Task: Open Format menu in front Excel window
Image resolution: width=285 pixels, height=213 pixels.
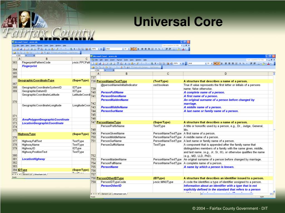Action: [x=119, y=60]
